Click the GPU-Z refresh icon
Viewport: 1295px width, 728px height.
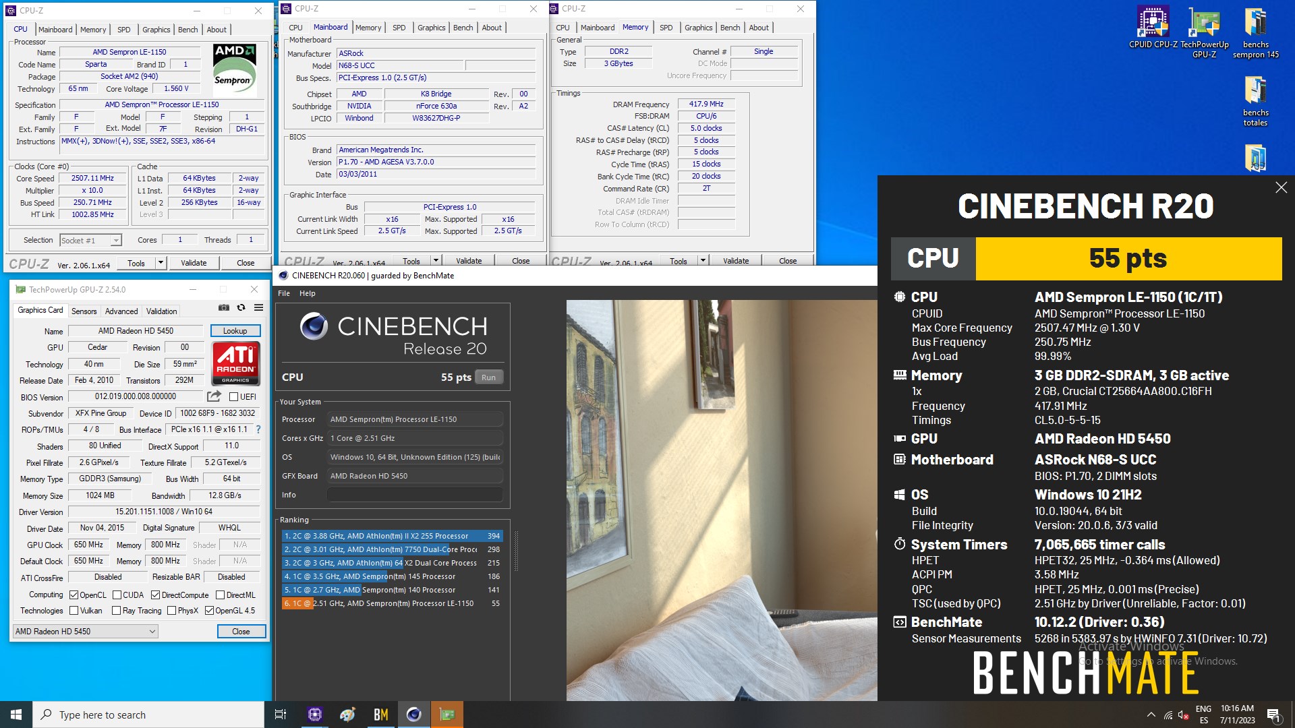click(x=241, y=307)
